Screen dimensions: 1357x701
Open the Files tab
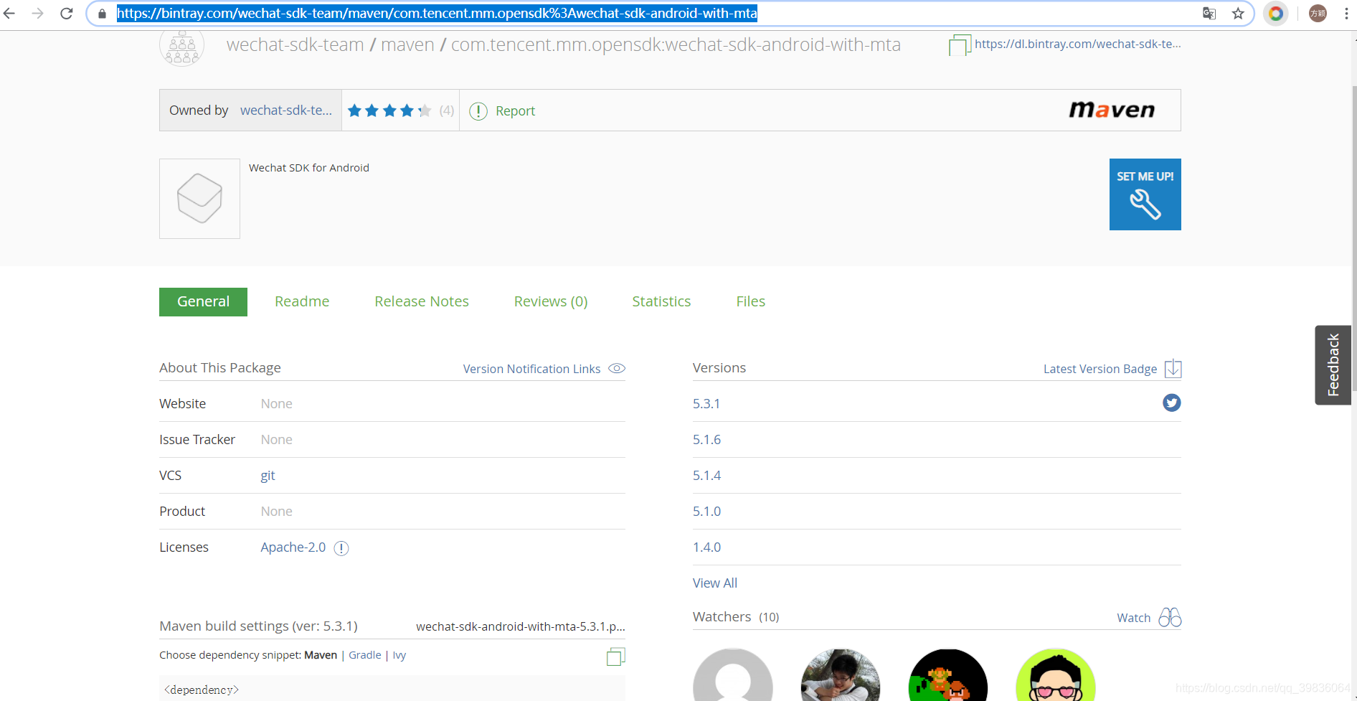tap(750, 302)
